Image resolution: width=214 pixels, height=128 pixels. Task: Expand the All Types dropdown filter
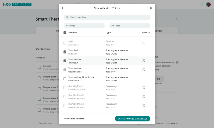130,26
